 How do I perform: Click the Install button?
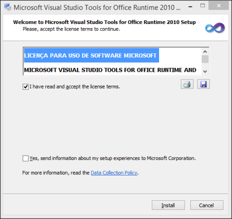coord(168,205)
